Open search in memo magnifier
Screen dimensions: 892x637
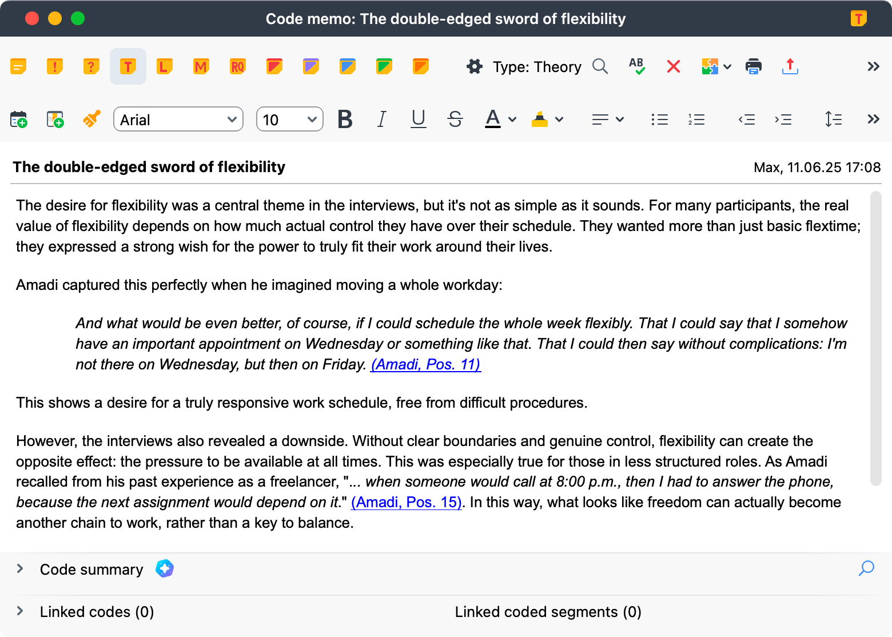pos(600,67)
